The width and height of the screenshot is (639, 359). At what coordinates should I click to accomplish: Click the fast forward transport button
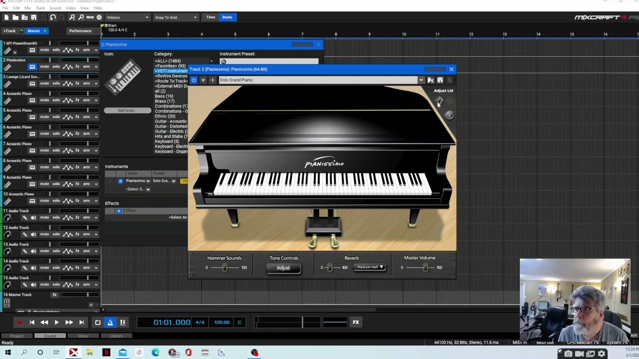(x=69, y=323)
